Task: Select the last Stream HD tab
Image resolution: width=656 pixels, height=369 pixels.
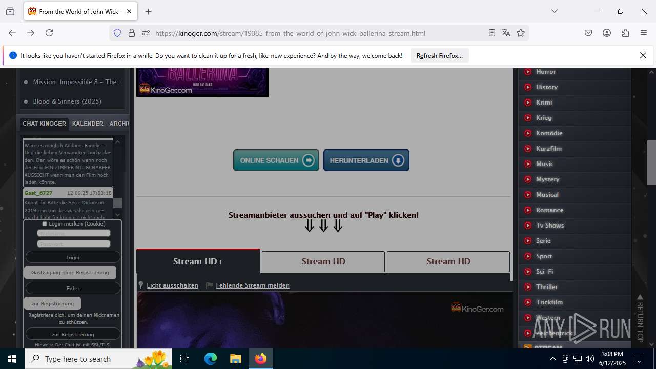Action: [448, 261]
